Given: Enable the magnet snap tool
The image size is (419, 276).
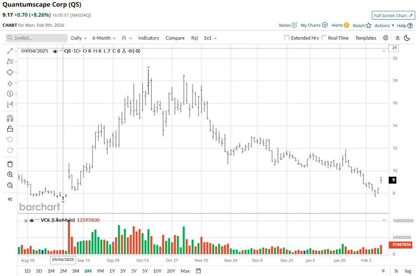Looking at the screenshot, I should point(10,117).
